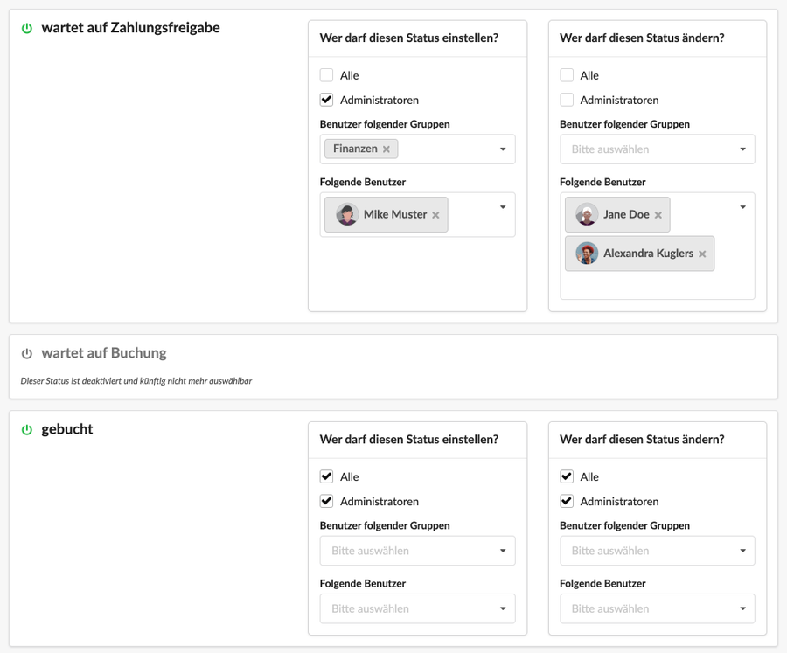Enable 'Administratoren' under Zahlungsfreigabe Status ändern
Screen dimensions: 787x653
coord(567,100)
